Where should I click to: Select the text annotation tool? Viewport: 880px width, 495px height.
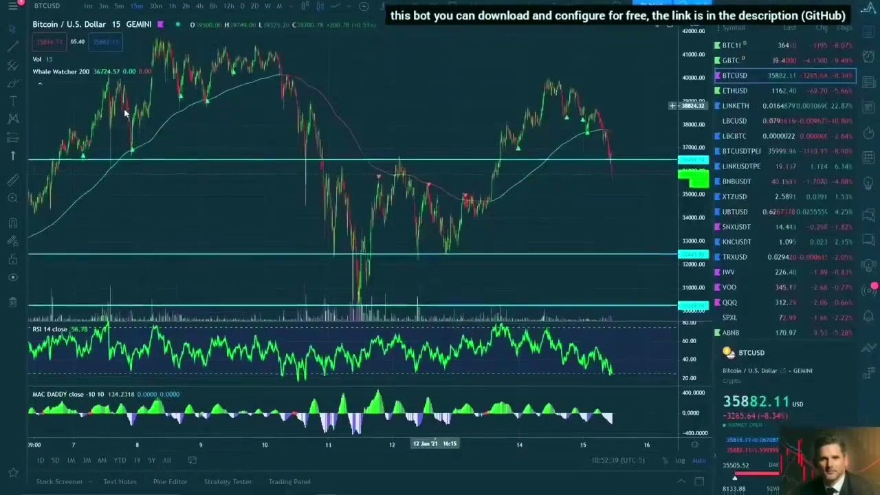pos(12,101)
